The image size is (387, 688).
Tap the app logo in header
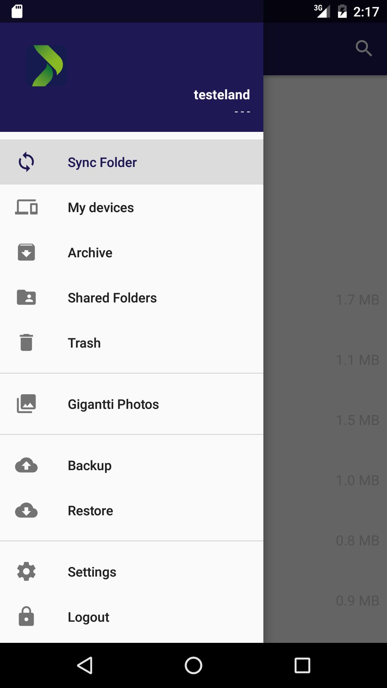coord(46,66)
